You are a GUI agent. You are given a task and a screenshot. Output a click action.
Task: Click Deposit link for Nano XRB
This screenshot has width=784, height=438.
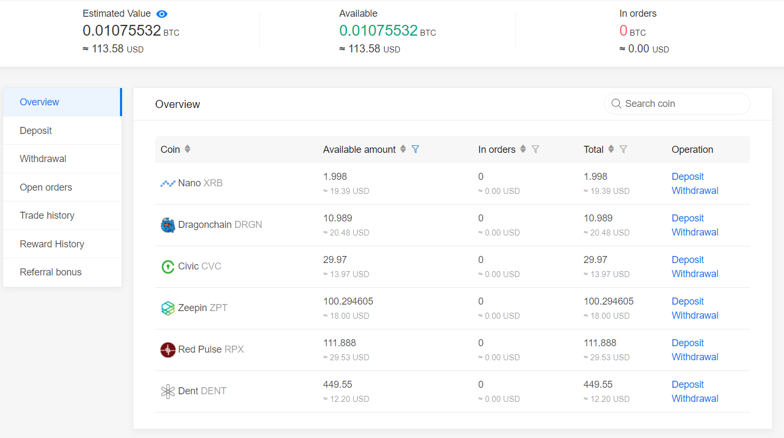tap(687, 177)
